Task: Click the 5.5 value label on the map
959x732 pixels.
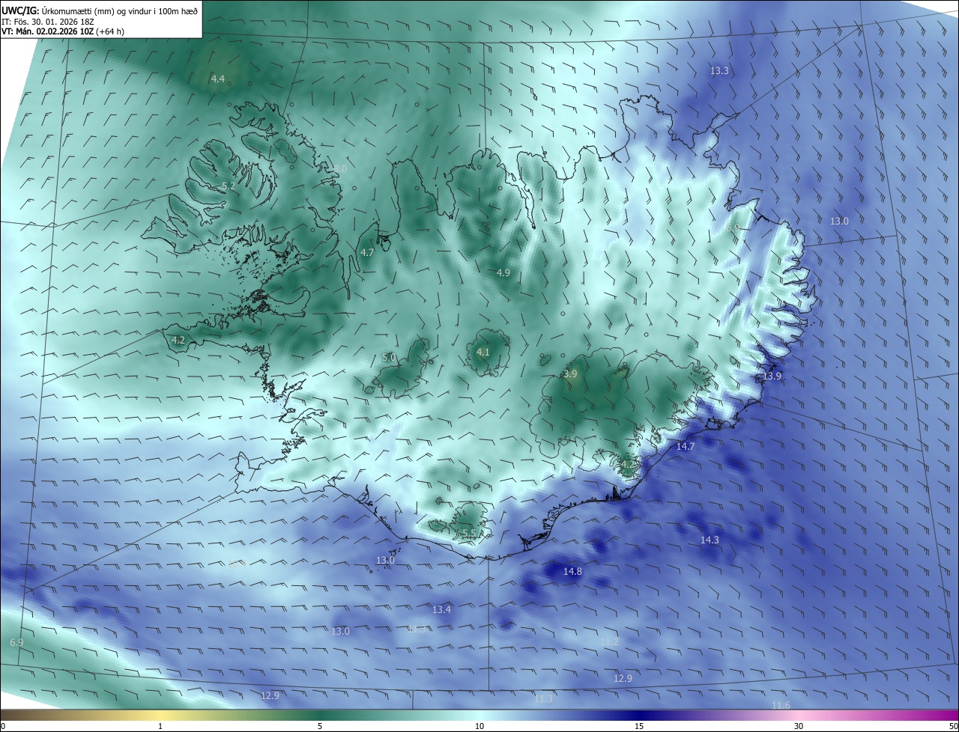Action: click(469, 533)
